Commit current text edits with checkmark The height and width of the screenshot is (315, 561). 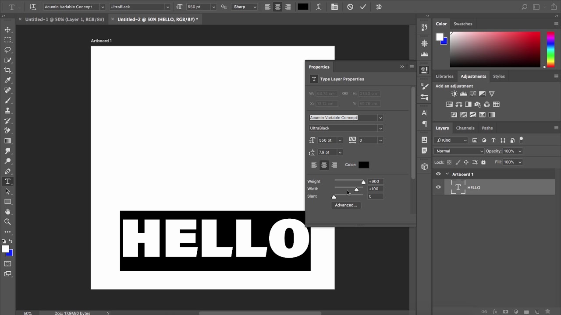click(363, 7)
